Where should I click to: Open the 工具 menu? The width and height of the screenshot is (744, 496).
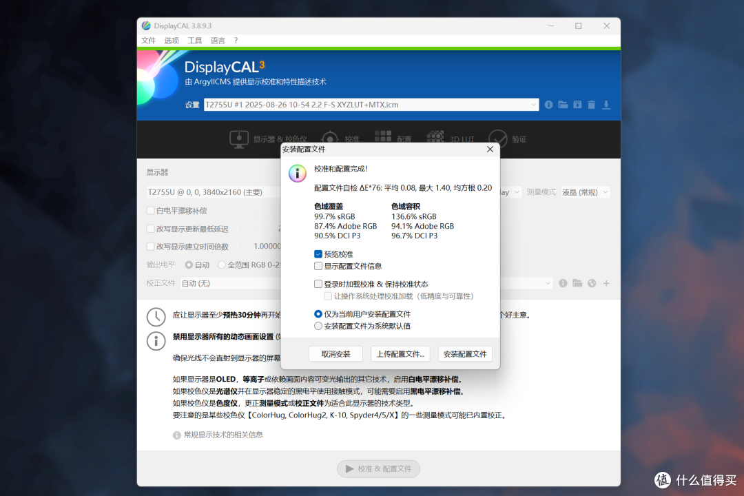[x=195, y=41]
